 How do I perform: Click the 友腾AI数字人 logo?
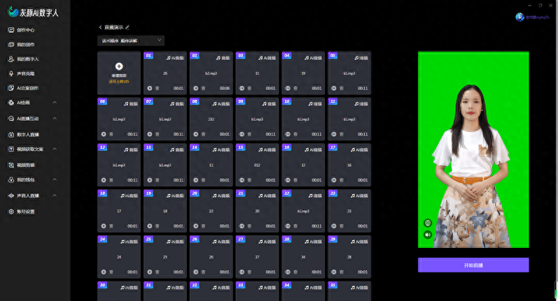tap(33, 12)
